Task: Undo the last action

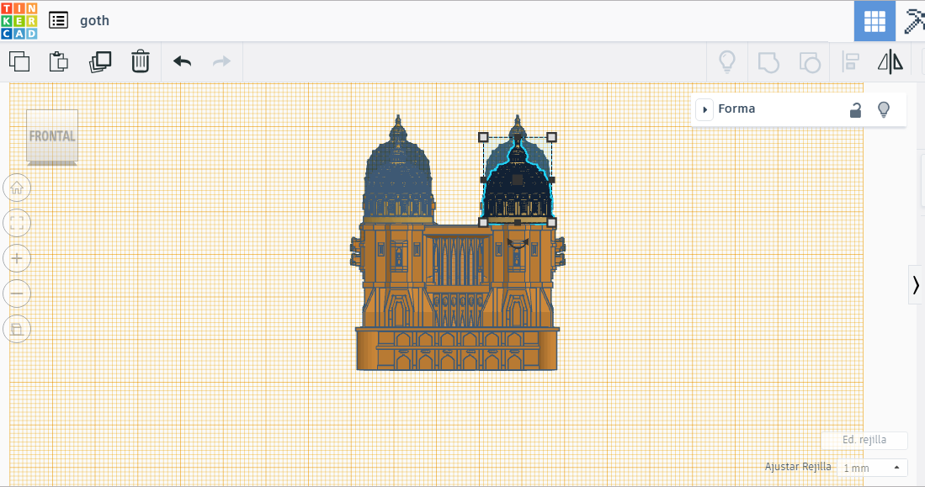Action: click(182, 61)
